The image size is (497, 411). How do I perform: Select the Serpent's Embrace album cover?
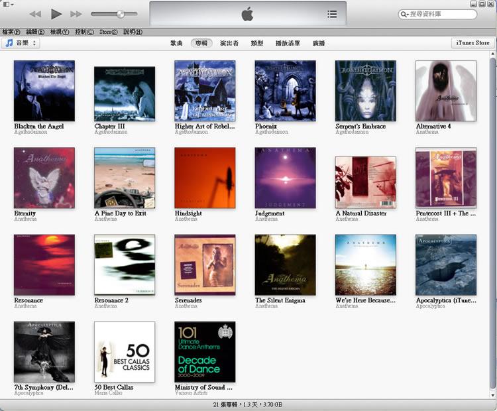pyautogui.click(x=366, y=91)
